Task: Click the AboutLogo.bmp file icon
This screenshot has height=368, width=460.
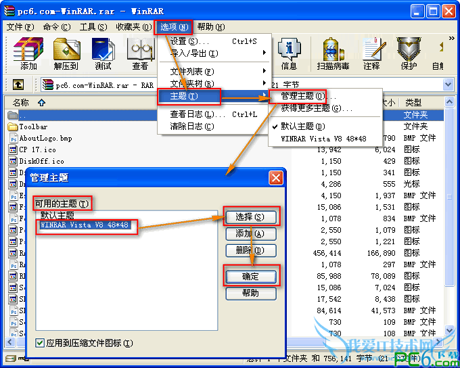Action: click(x=14, y=138)
